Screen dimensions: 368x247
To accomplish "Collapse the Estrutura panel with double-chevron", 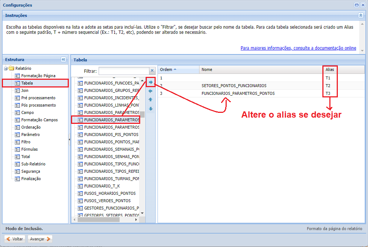I will pos(63,60).
